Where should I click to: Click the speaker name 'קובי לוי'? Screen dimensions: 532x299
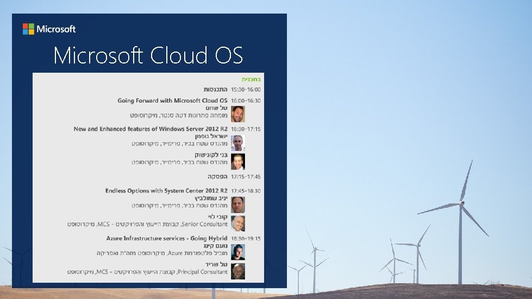point(218,217)
